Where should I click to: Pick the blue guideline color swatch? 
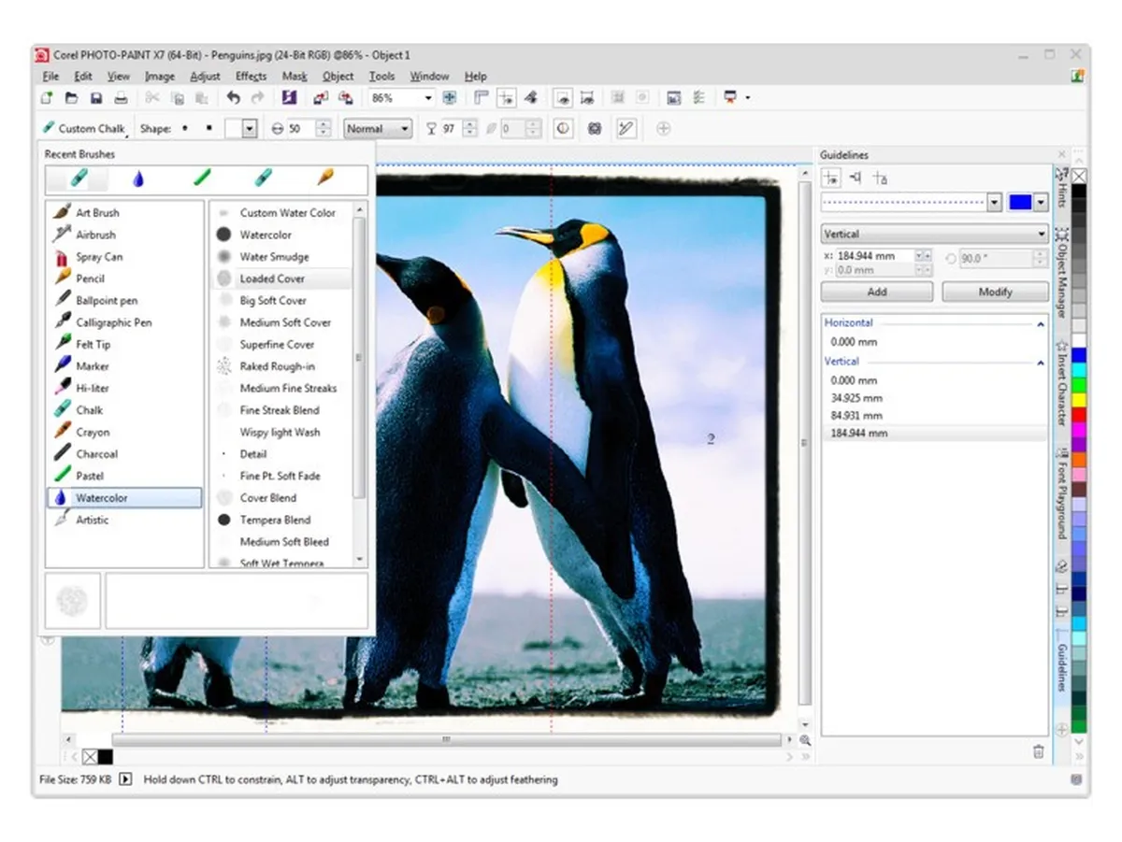[x=1020, y=203]
